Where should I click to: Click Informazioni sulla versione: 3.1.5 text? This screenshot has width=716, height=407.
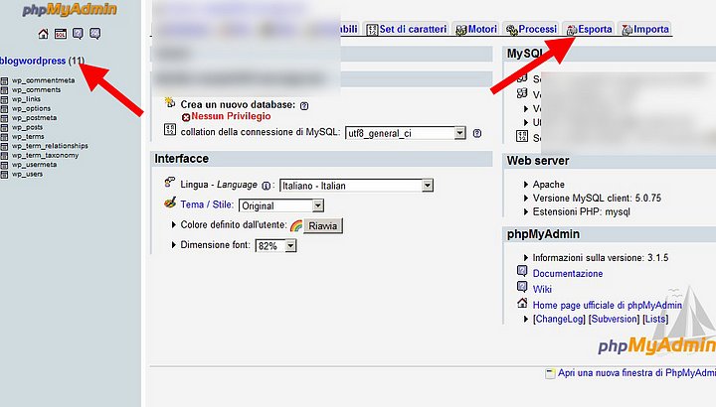pos(601,258)
